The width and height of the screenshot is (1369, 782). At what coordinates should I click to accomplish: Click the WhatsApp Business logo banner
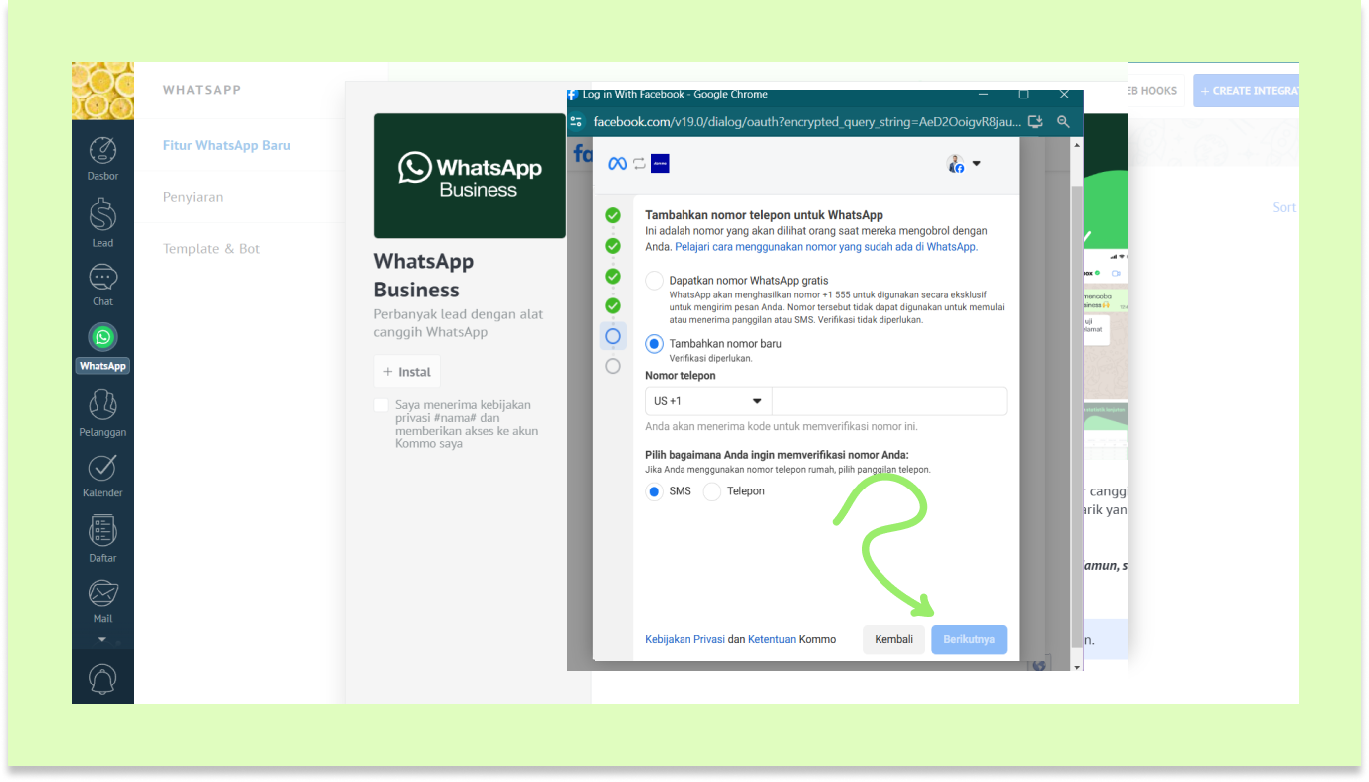pos(470,175)
